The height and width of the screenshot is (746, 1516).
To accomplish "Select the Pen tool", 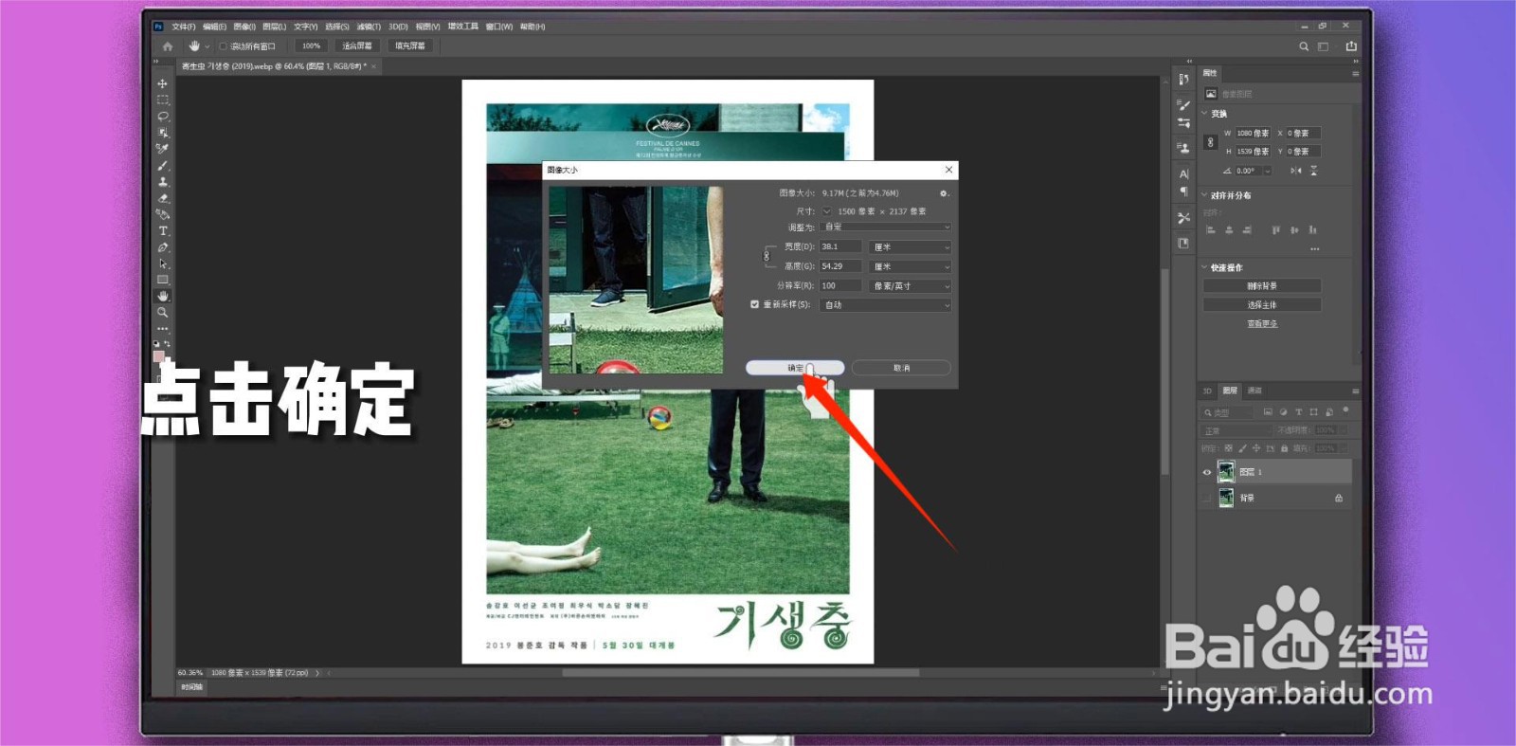I will coord(162,247).
